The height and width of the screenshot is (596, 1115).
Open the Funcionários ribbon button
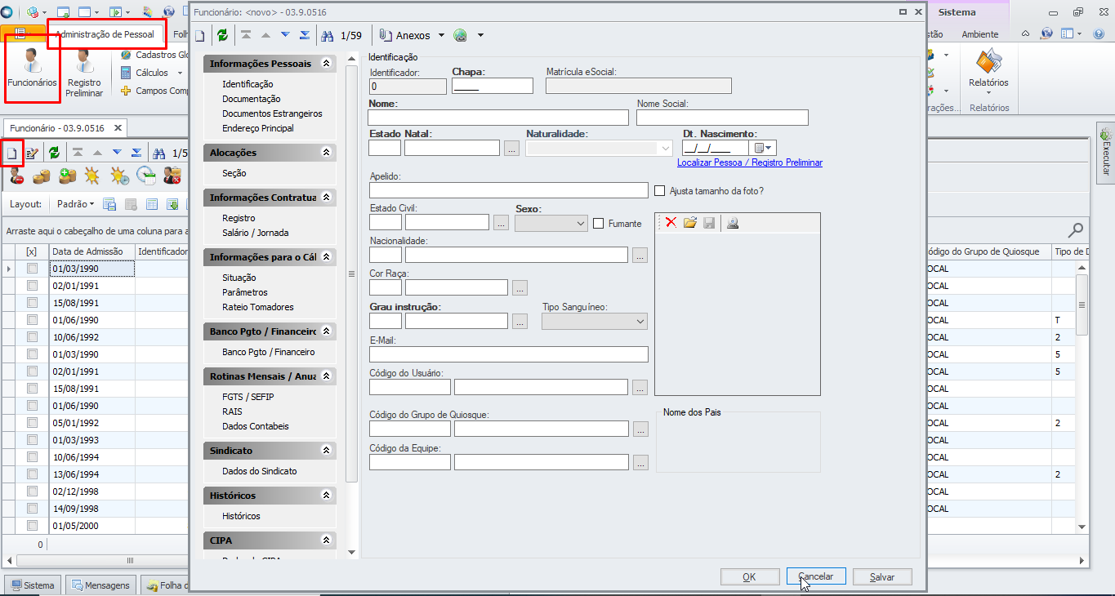click(x=32, y=69)
